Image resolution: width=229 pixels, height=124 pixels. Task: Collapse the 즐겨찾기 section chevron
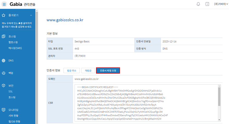click(x=31, y=15)
